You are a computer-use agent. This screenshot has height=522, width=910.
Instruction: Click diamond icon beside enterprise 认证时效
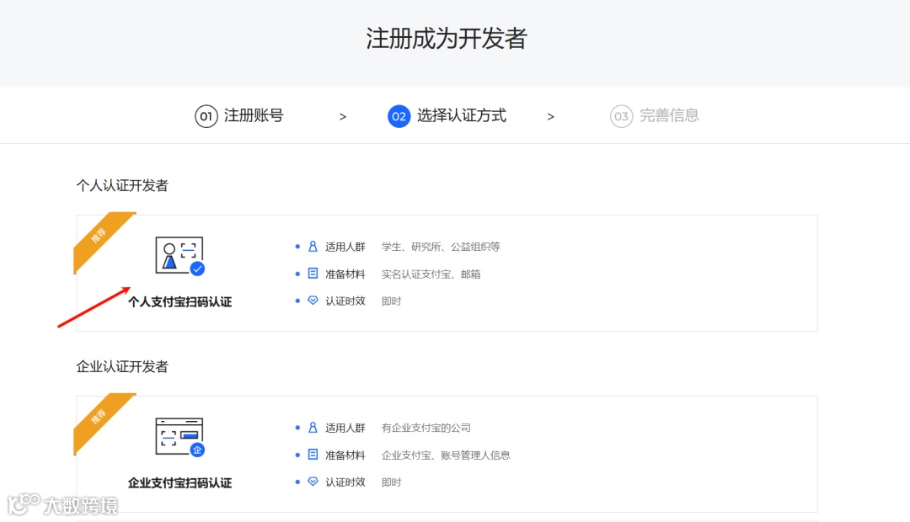tap(313, 482)
